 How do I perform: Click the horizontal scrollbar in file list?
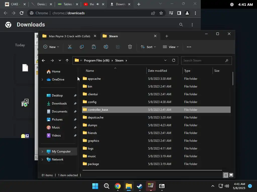[x=152, y=170]
